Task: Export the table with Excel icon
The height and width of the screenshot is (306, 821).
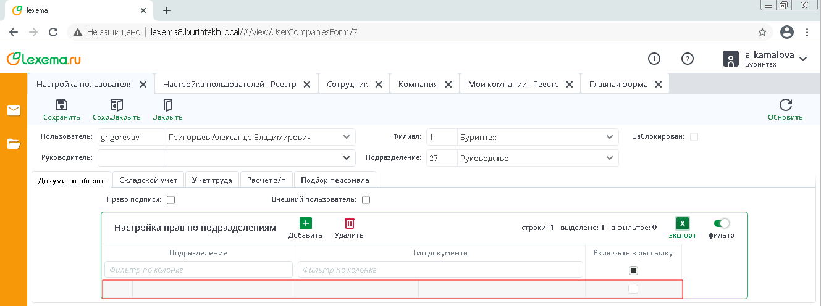Action: pos(682,224)
